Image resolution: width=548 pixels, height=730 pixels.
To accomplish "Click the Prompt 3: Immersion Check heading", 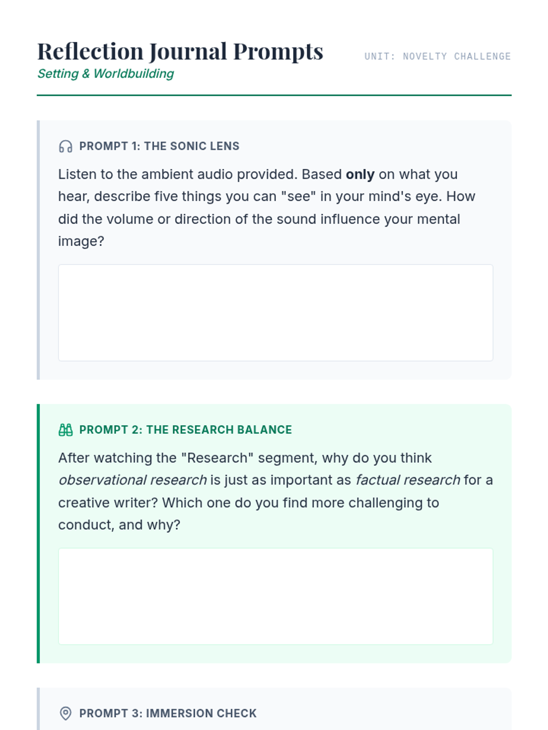I will pos(168,713).
